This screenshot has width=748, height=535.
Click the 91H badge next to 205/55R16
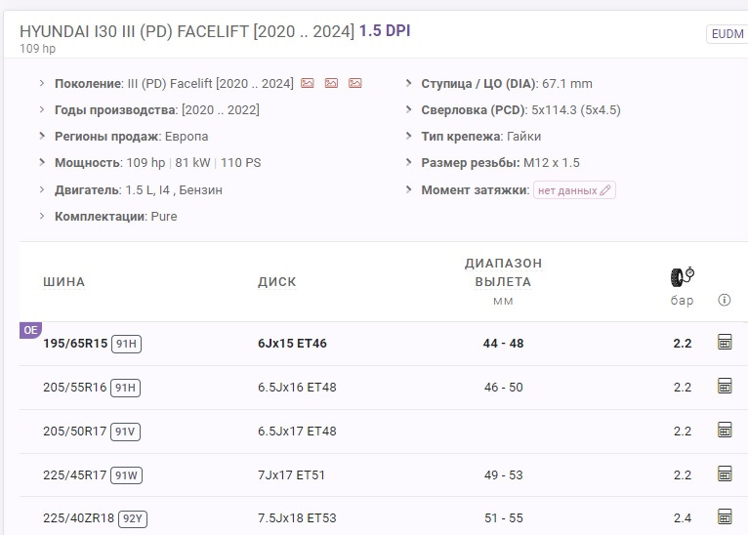[x=125, y=388]
